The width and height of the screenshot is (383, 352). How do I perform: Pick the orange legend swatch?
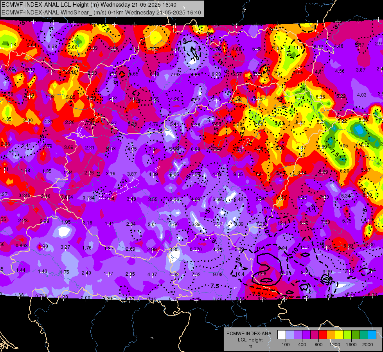331,335
